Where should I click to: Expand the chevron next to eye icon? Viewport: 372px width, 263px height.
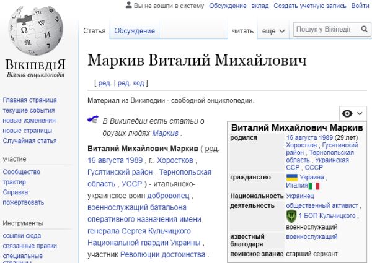[x=359, y=113]
